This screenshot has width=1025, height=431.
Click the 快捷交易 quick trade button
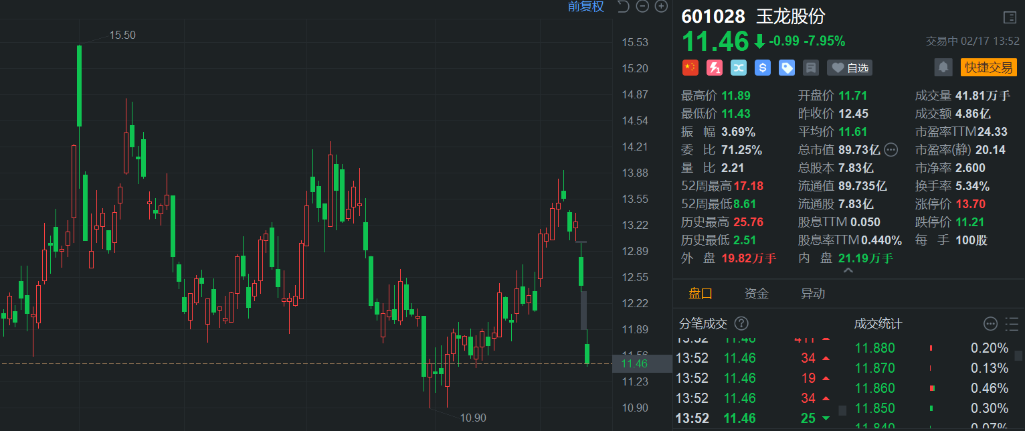(988, 67)
